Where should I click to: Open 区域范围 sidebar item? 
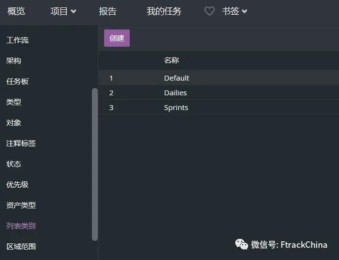(21, 246)
